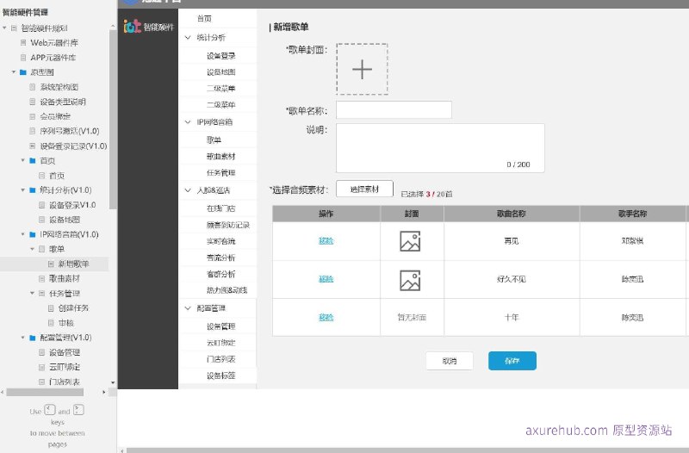Open 实时客流 menu item

tap(221, 241)
